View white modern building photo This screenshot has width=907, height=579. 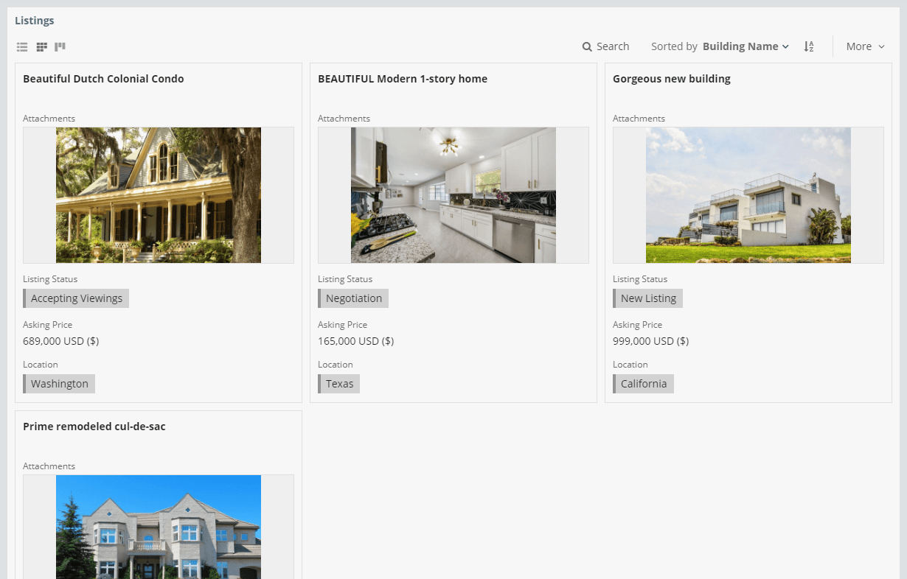[x=748, y=195]
